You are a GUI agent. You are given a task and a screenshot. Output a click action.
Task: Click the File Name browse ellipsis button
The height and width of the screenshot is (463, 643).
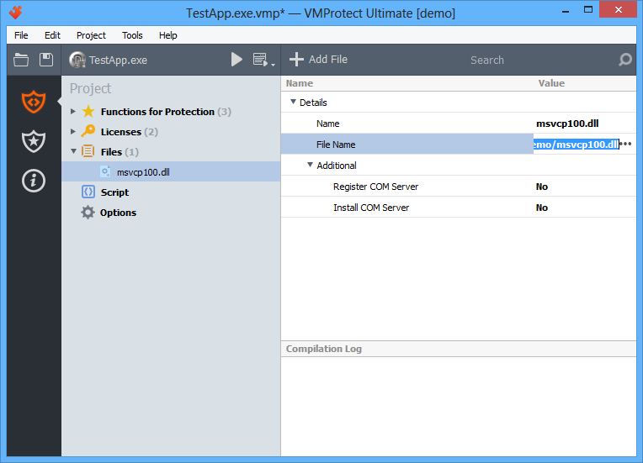[x=626, y=145]
